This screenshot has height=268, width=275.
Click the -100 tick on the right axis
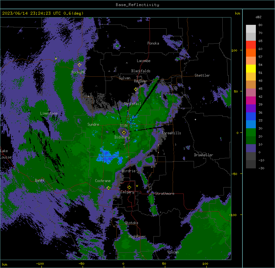coord(233,215)
